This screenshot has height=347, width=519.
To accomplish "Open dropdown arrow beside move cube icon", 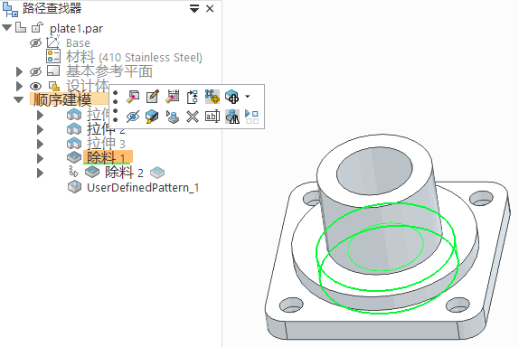I will coord(247,97).
